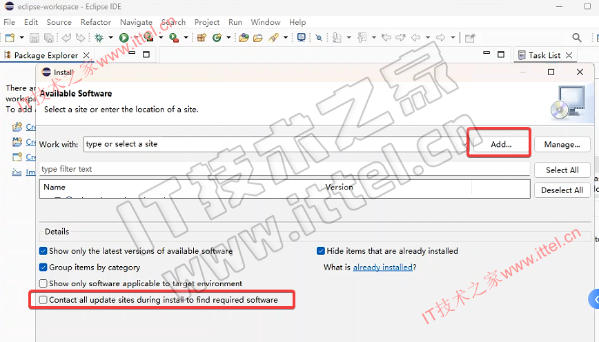The image size is (599, 342).
Task: Click the Forward navigation arrow icon
Action: click(441, 37)
